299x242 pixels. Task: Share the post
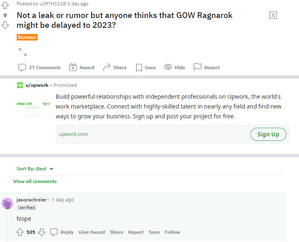115,68
